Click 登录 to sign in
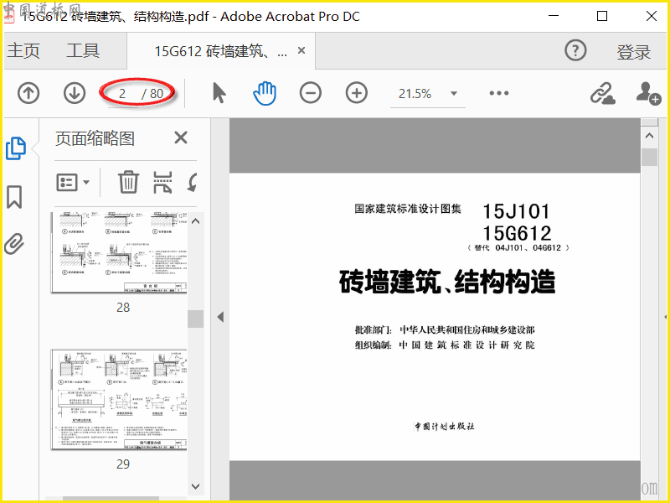This screenshot has width=670, height=503. point(634,52)
